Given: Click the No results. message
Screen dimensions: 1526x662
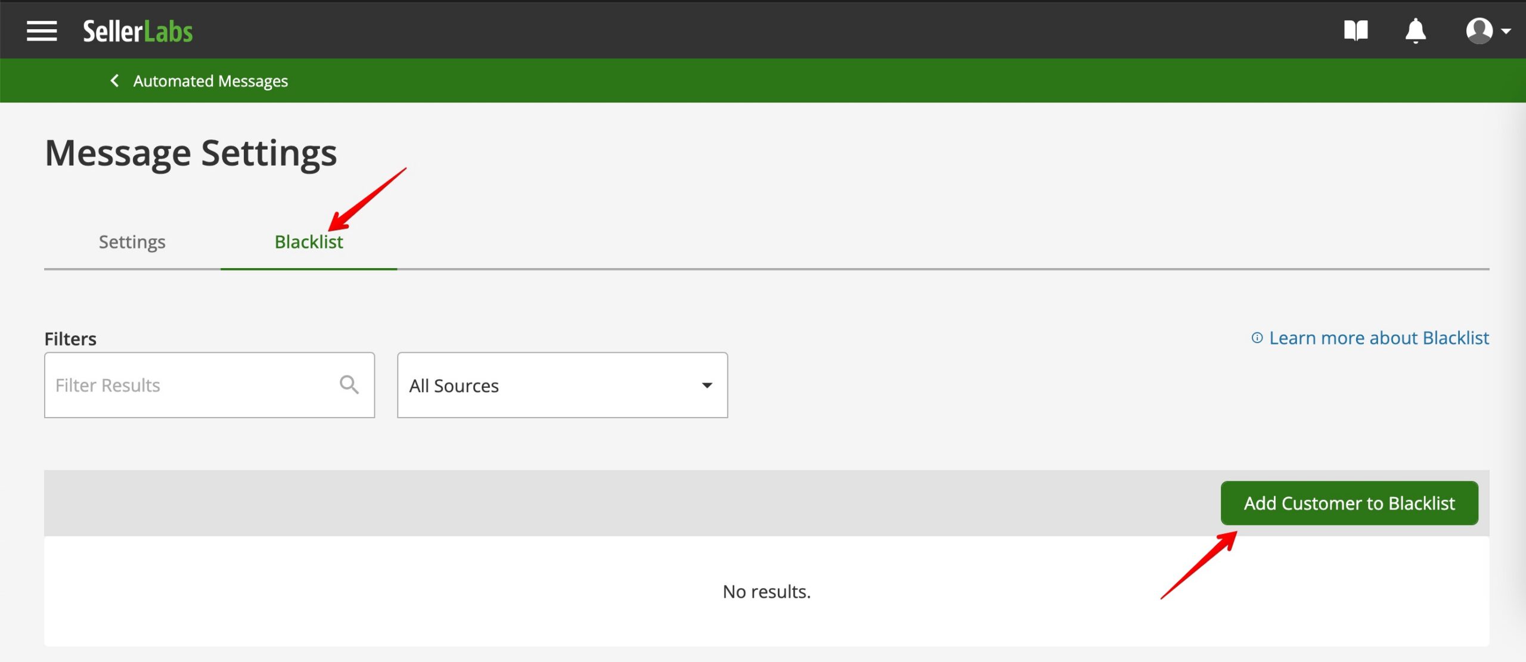Looking at the screenshot, I should coord(767,591).
